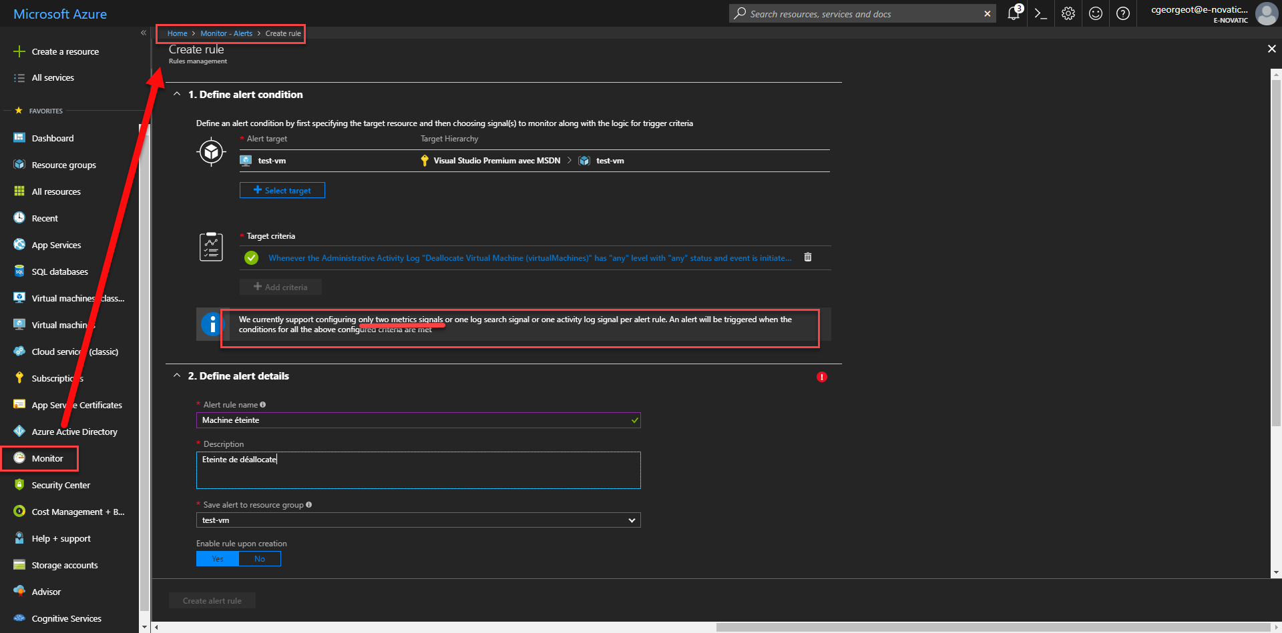Open the Save alert to resource group dropdown
The height and width of the screenshot is (633, 1282).
click(419, 520)
